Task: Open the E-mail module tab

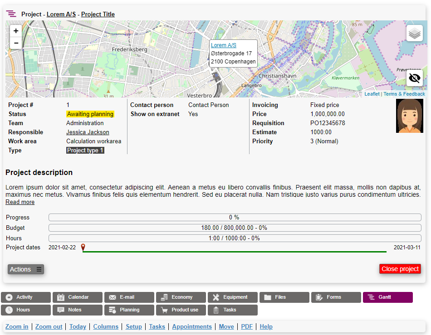Action: coord(129,297)
